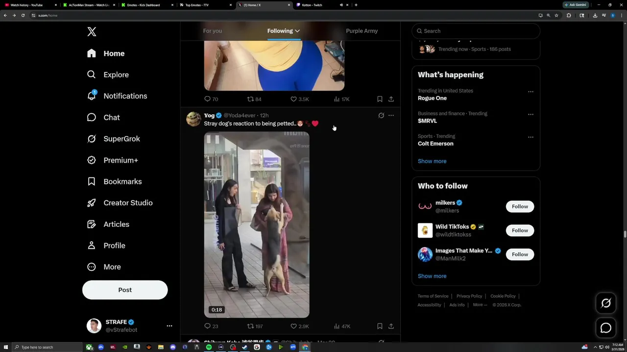
Task: Show more under Who to follow
Action: coord(432,276)
